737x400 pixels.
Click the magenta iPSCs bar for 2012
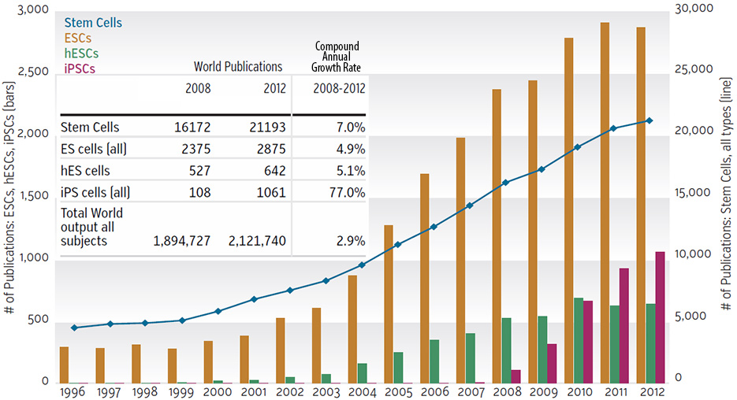pos(660,317)
